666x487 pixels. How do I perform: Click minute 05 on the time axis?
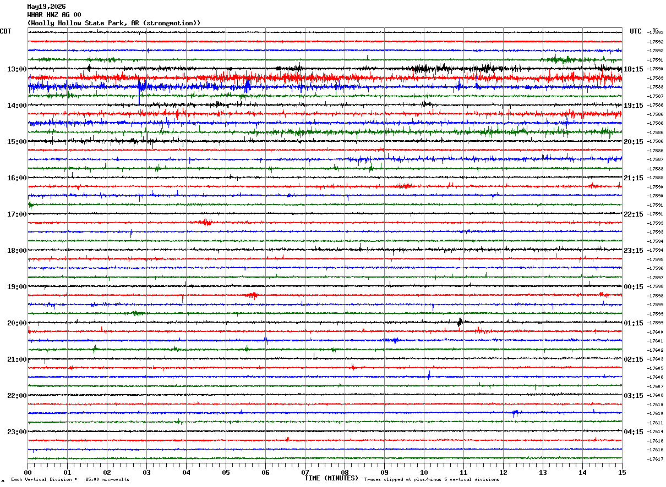click(226, 472)
